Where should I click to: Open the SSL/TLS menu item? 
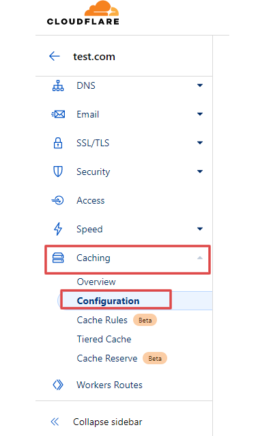pyautogui.click(x=93, y=143)
